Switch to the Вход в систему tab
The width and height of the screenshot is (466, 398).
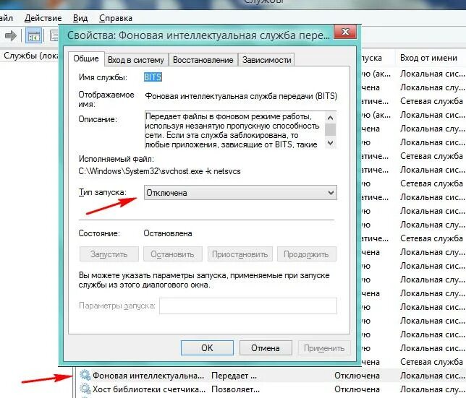coord(136,60)
